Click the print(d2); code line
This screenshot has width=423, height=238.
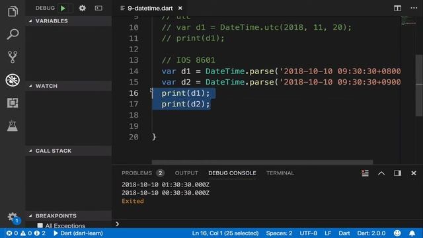186,104
